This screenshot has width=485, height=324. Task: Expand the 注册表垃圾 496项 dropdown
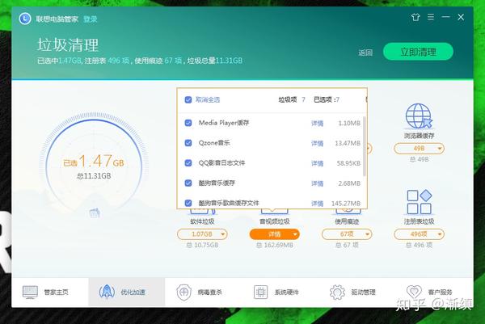(419, 234)
